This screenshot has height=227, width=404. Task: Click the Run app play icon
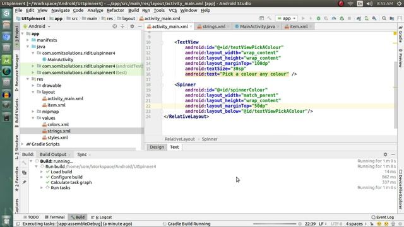[x=303, y=18]
